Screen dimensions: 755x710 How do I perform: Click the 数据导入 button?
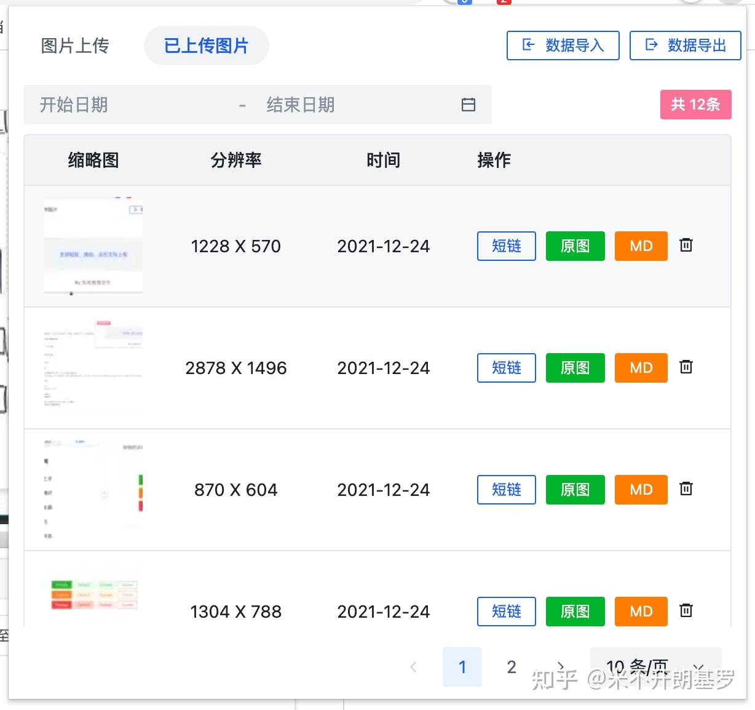click(563, 46)
